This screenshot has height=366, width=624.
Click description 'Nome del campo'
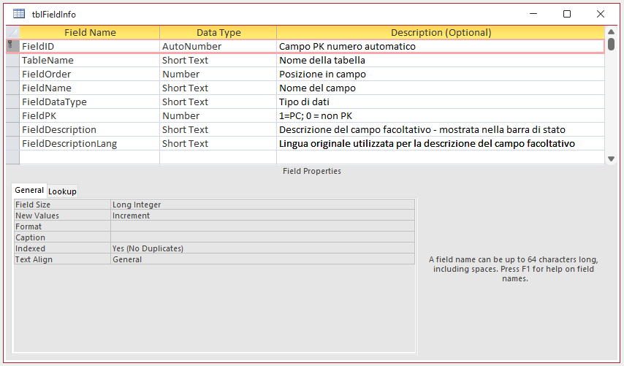point(441,88)
